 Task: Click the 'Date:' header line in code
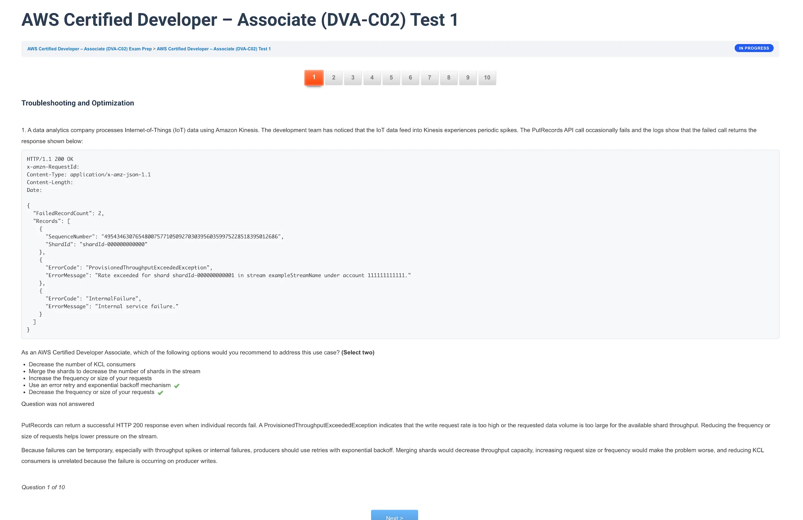tap(34, 190)
